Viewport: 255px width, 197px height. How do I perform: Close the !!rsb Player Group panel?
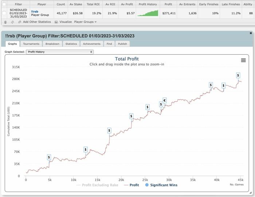pos(251,33)
